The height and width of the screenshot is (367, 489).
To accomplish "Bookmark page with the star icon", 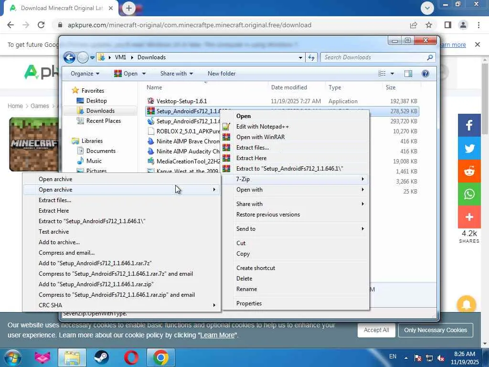I will [x=429, y=25].
